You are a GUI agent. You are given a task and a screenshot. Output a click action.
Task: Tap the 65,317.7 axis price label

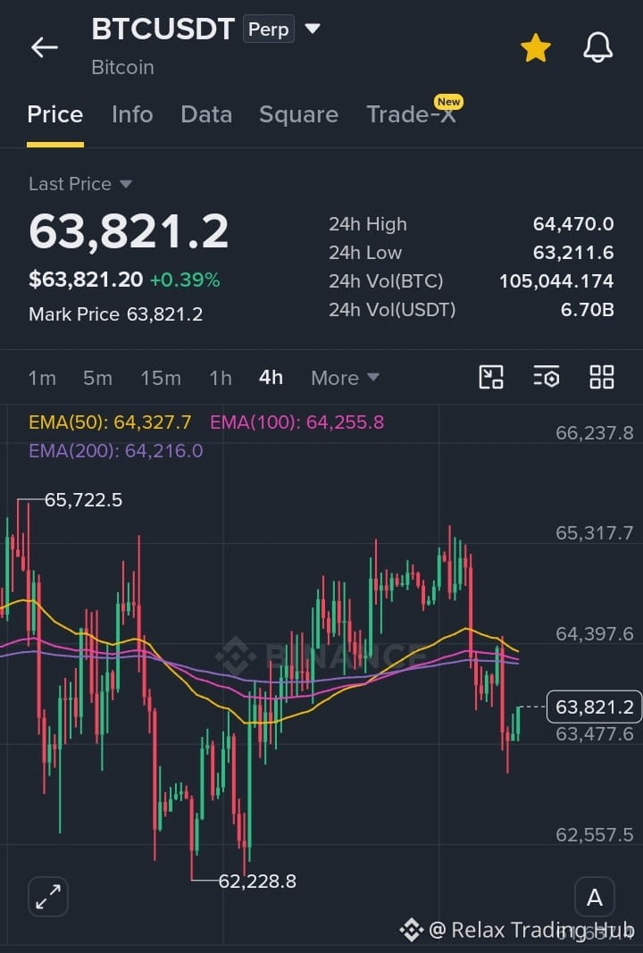pos(595,533)
